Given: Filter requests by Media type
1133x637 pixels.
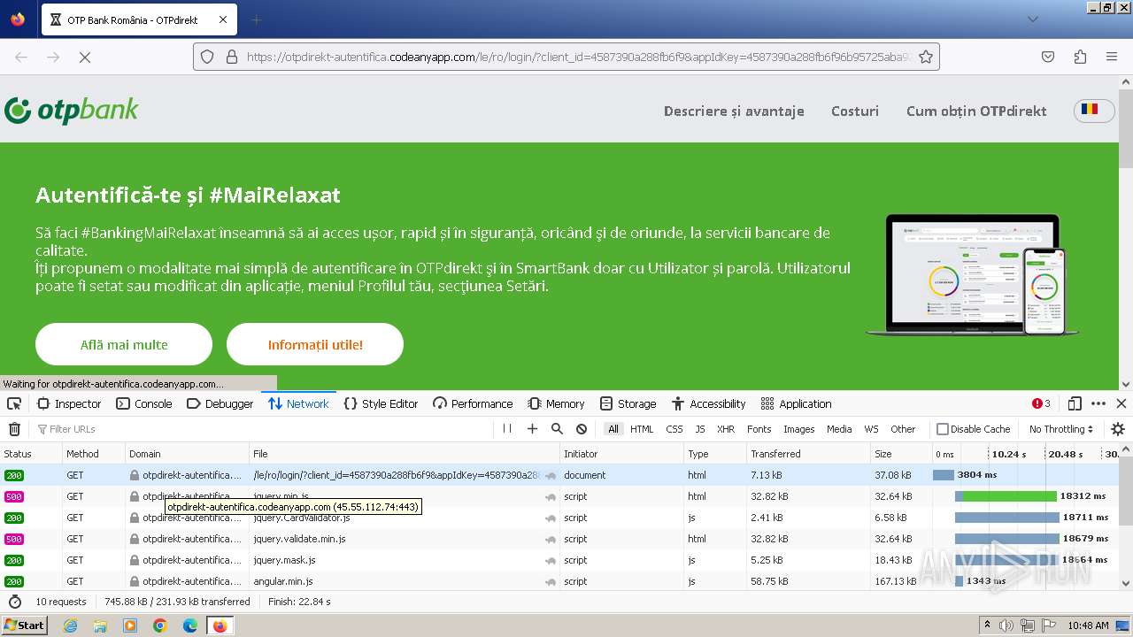Looking at the screenshot, I should [839, 429].
